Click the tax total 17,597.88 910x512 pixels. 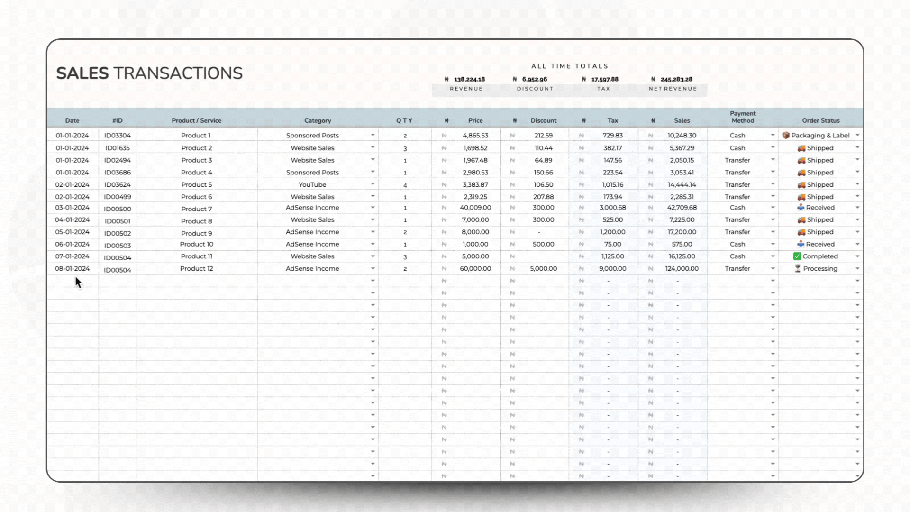605,80
